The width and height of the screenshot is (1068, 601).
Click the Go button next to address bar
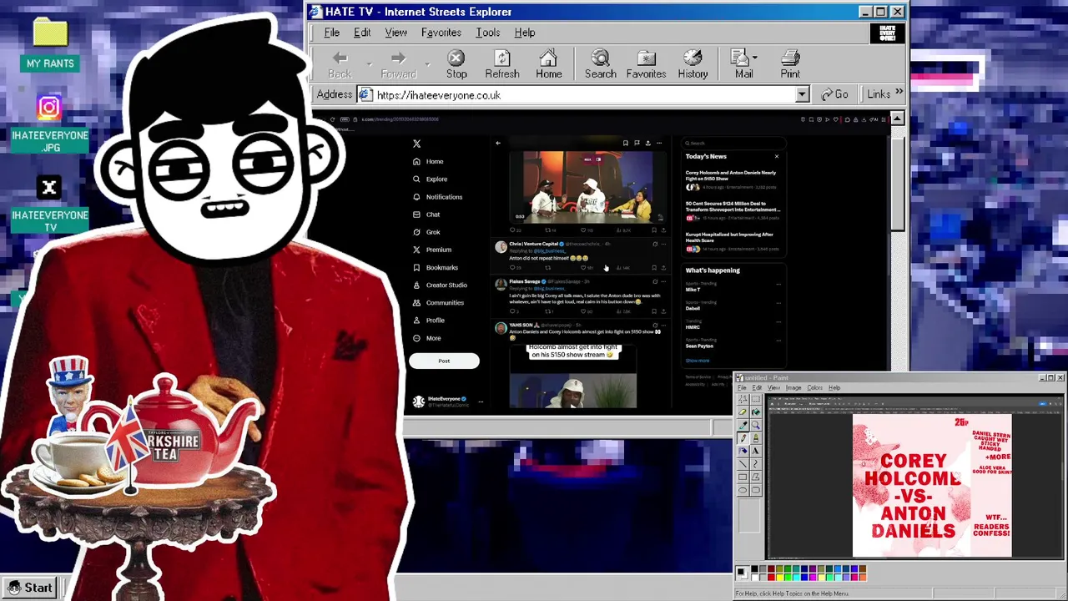coord(834,94)
